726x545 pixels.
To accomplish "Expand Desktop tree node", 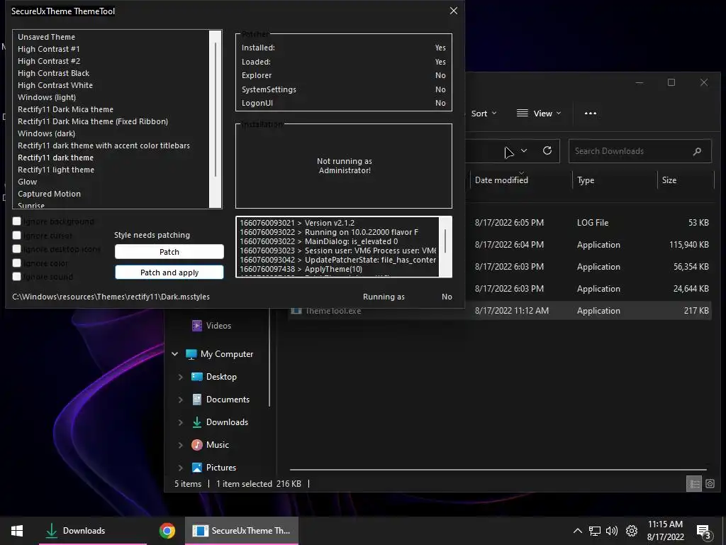I will point(181,378).
